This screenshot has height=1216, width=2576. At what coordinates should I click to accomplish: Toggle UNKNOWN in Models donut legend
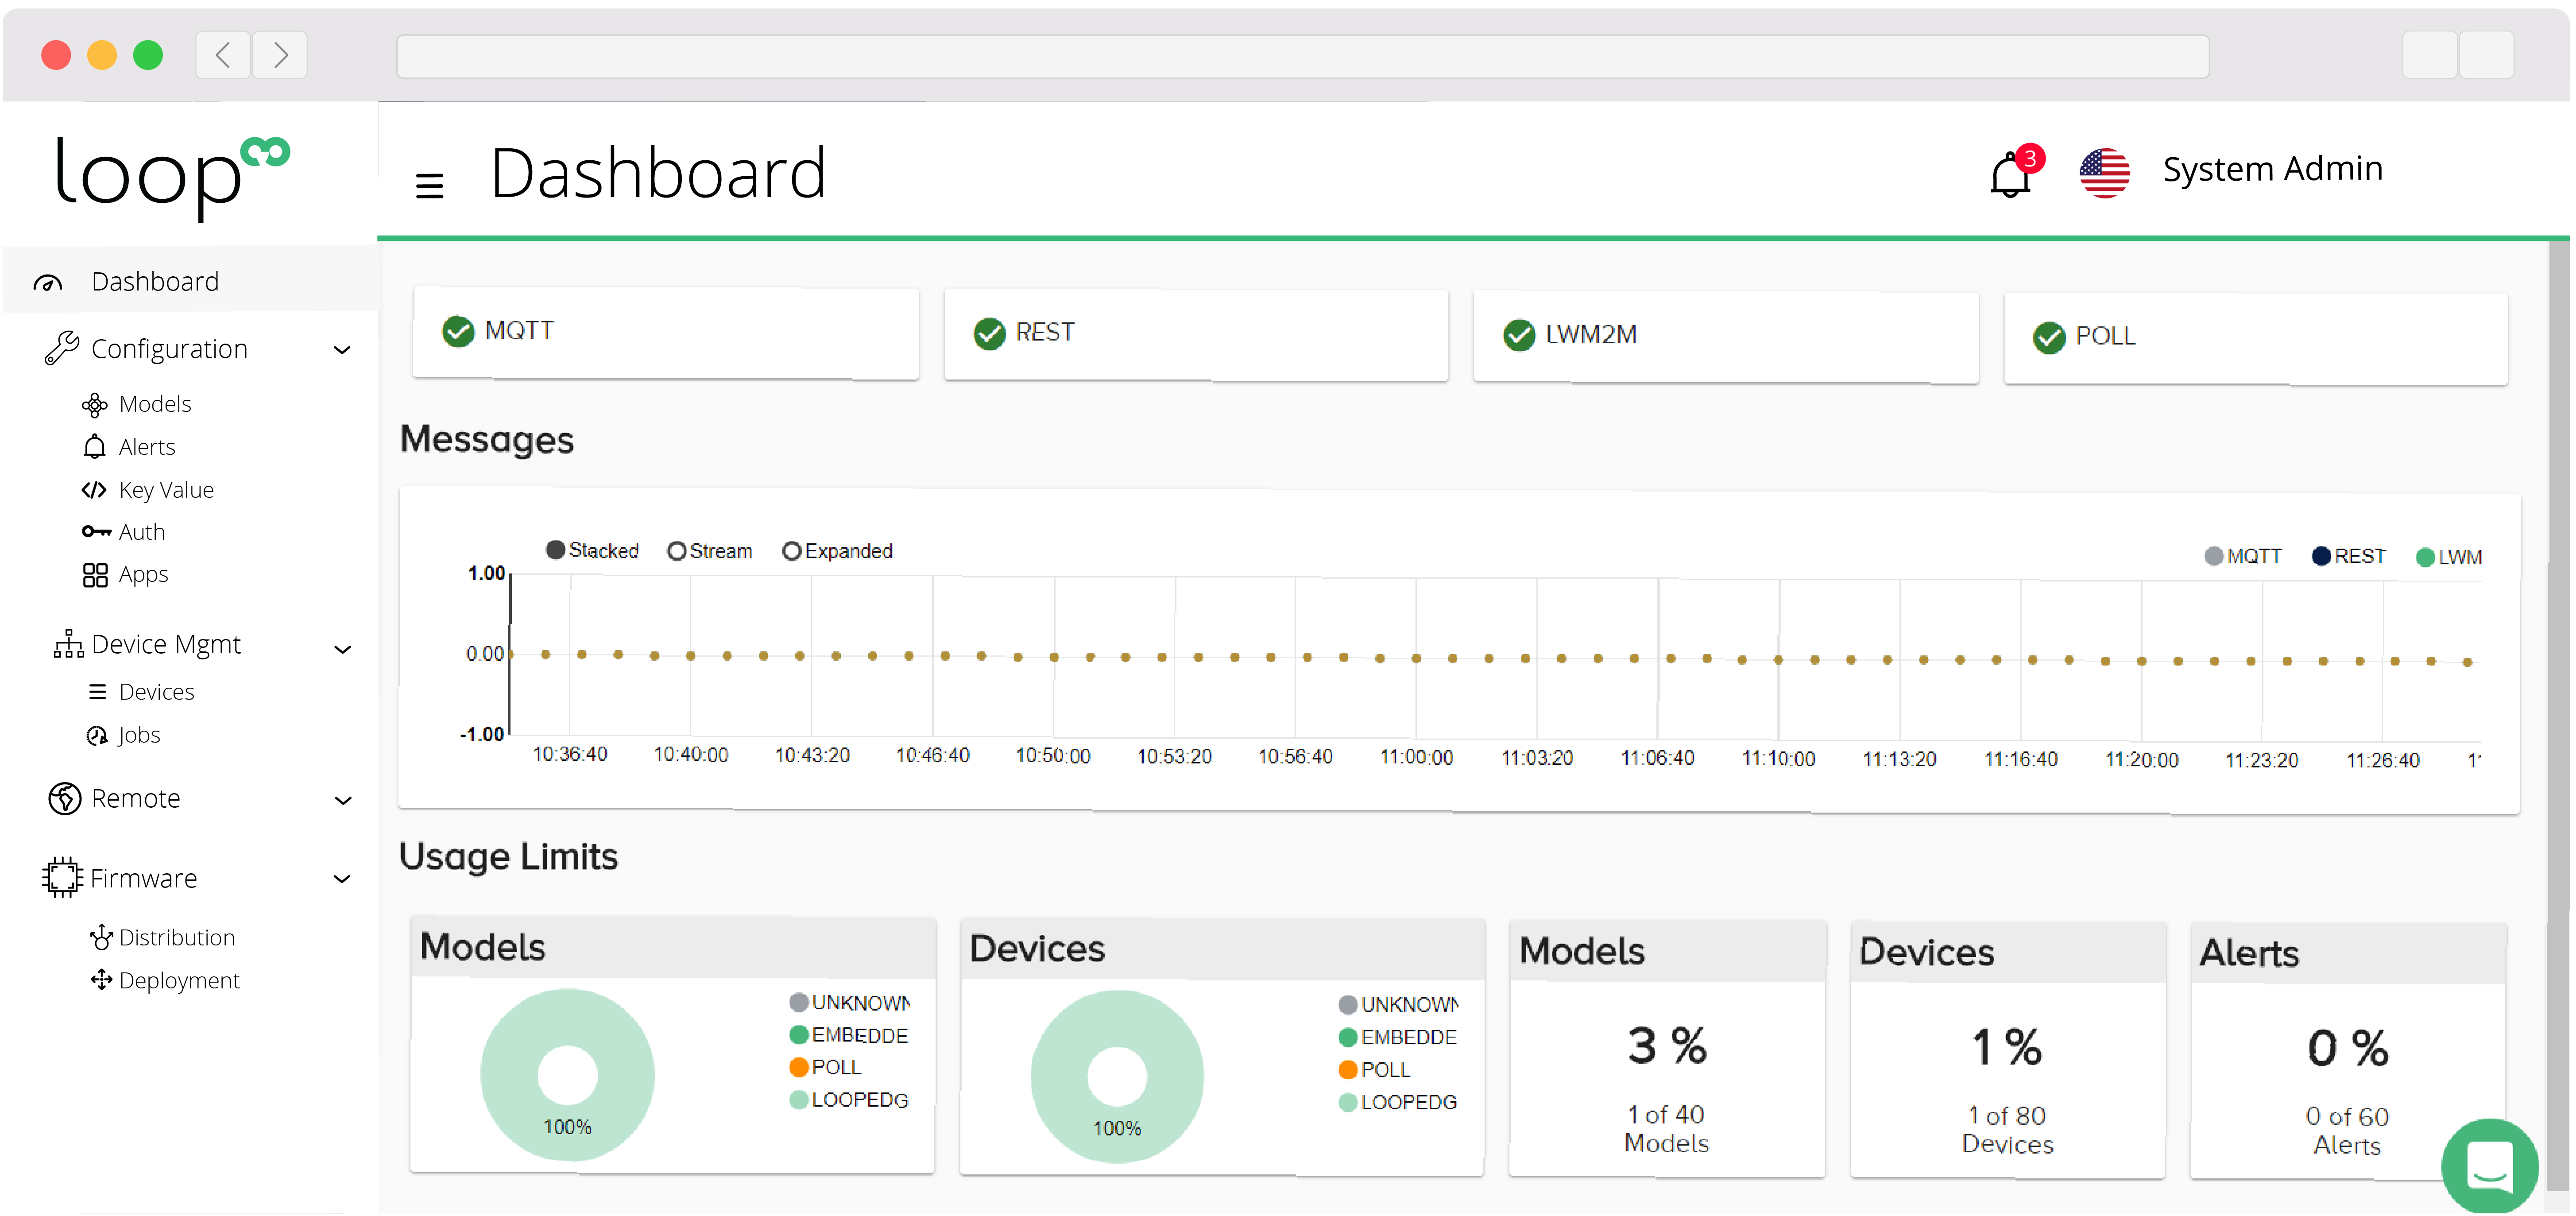(x=850, y=1002)
